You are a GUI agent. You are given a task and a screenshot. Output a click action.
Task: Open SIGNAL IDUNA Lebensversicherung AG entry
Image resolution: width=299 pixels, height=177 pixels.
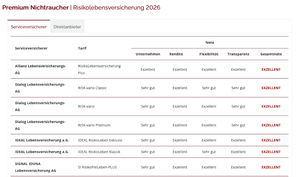[x=36, y=167]
